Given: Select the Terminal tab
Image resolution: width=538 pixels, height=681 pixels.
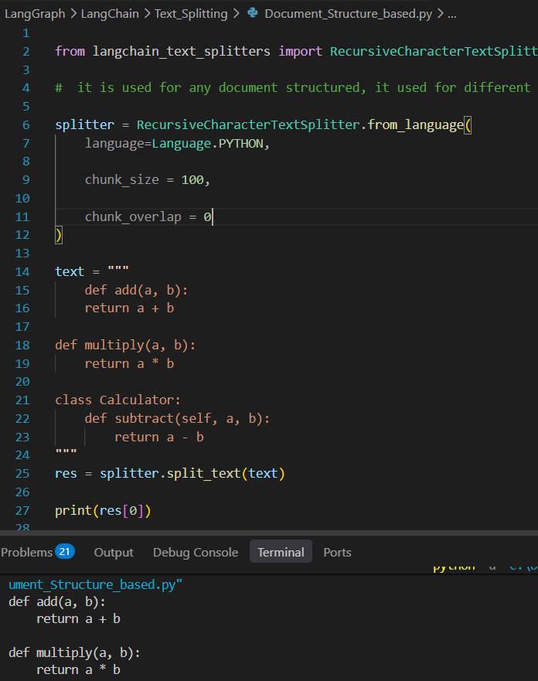Looking at the screenshot, I should [281, 552].
